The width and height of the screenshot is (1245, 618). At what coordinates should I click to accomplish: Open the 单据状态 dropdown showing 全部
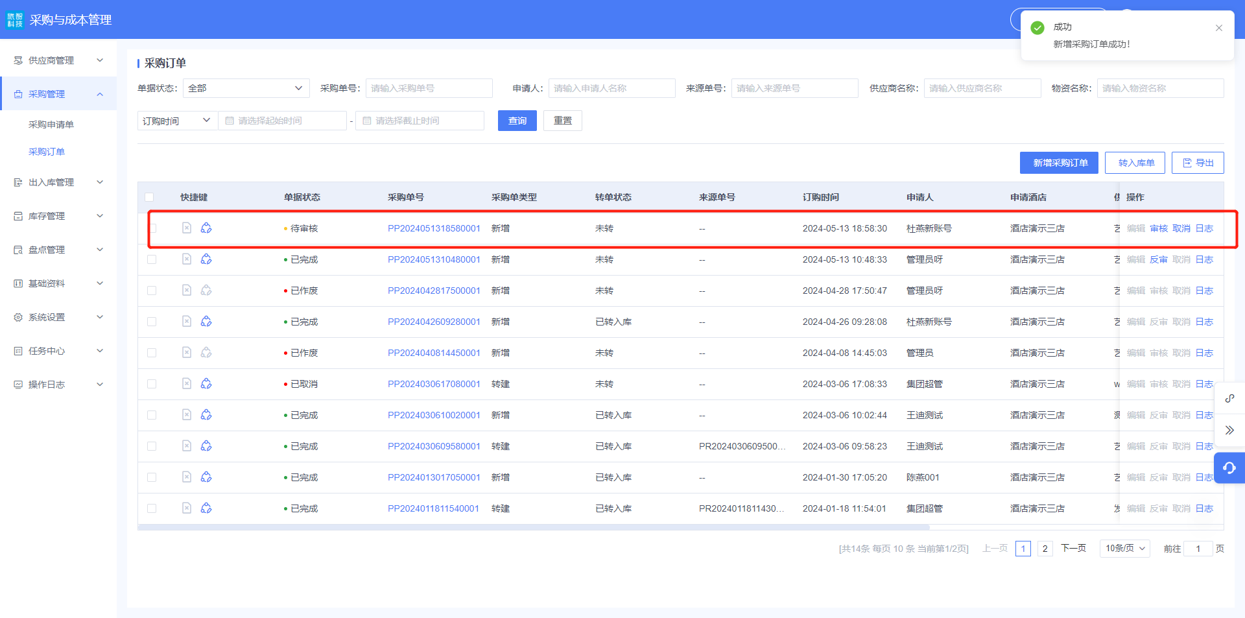coord(246,88)
